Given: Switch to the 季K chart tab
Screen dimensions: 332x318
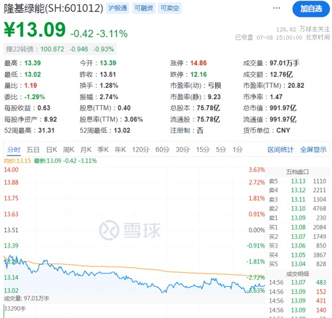Looking at the screenshot, I should coord(103,150).
